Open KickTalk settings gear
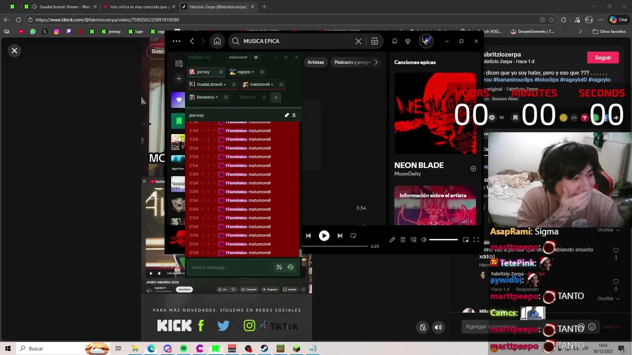Viewport: 632px width, 355px height. (x=256, y=57)
